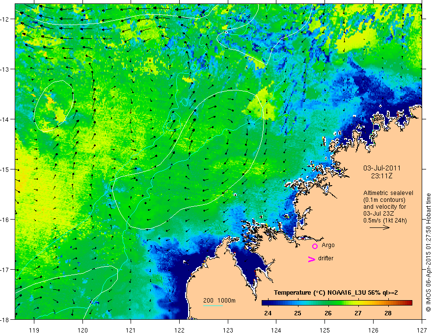The height and width of the screenshot is (334, 432).
Task: Click longitude axis label 125
Action: click(x=324, y=330)
